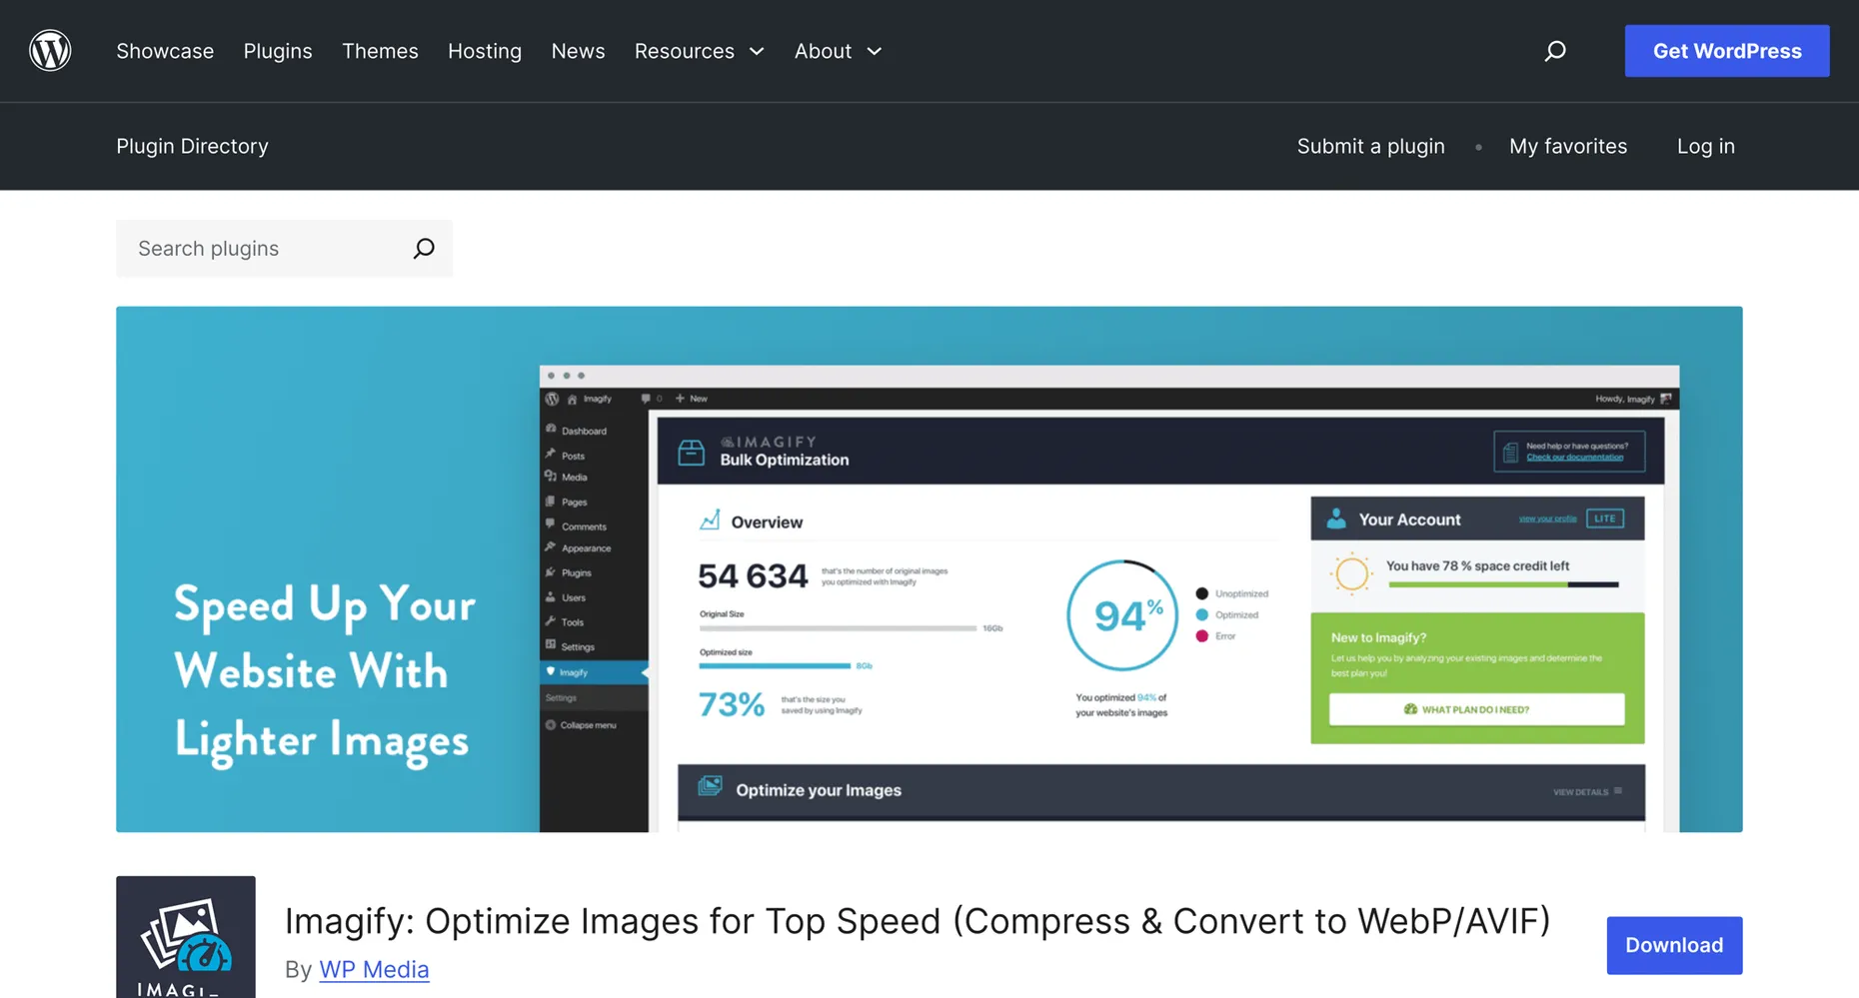Click the Log in link

1706,146
